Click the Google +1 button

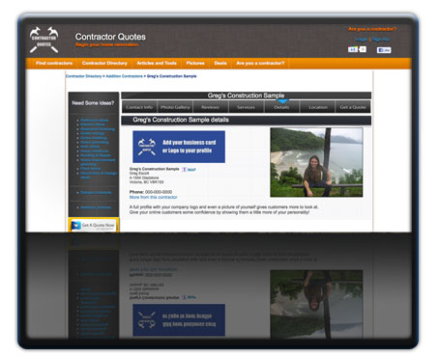[357, 49]
